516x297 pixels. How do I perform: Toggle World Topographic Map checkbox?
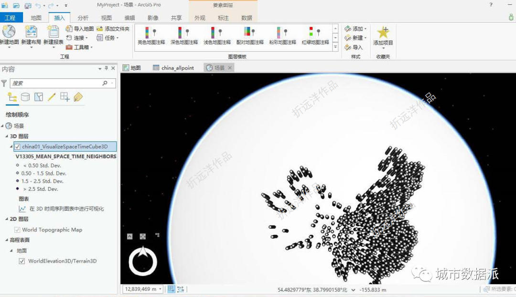[17, 230]
